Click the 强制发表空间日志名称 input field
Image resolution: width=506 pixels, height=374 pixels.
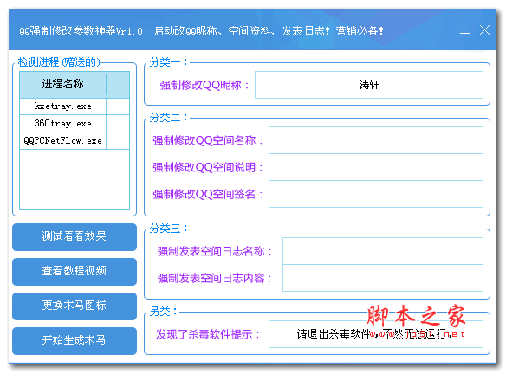(x=383, y=251)
